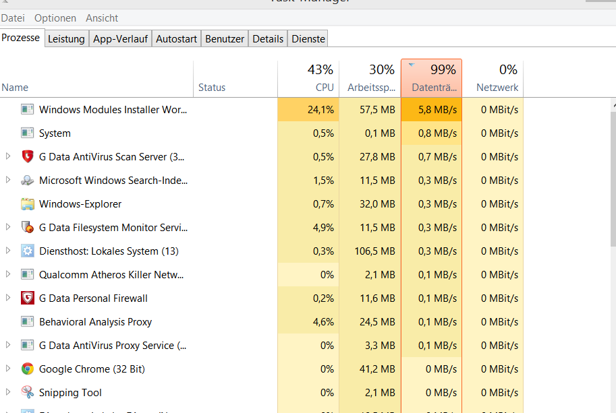This screenshot has width=616, height=413.
Task: Open the Ansicht menu
Action: tap(102, 18)
